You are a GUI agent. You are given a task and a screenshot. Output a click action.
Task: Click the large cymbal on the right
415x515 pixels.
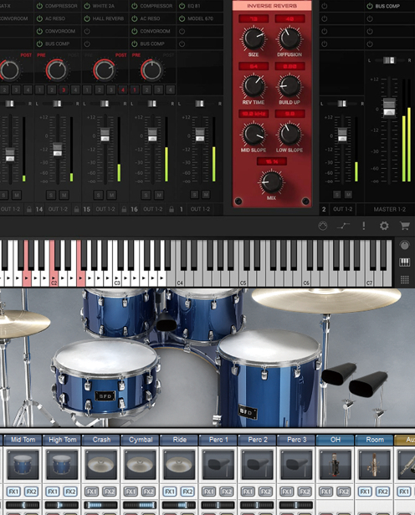tap(326, 300)
